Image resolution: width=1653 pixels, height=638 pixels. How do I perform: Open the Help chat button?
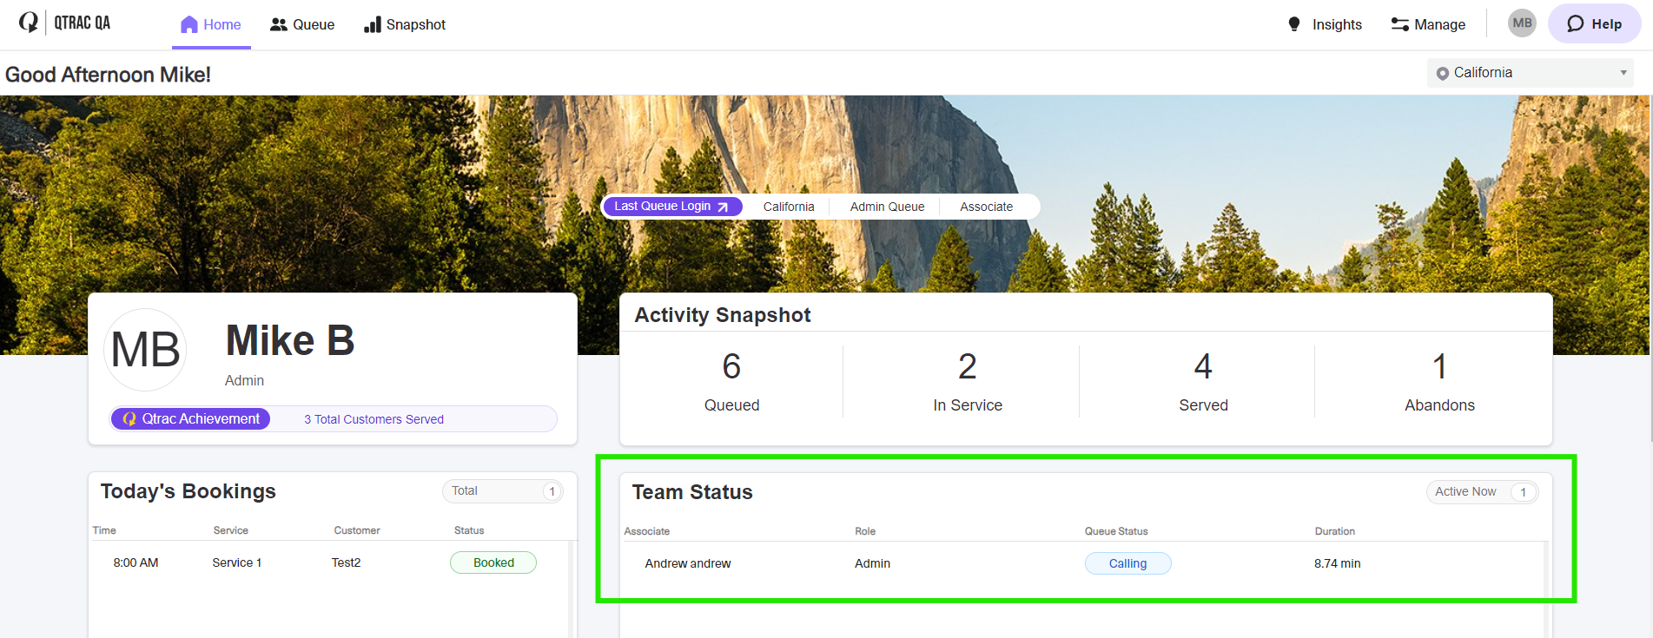click(1594, 24)
